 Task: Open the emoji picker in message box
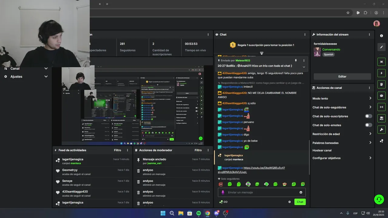pos(301,192)
